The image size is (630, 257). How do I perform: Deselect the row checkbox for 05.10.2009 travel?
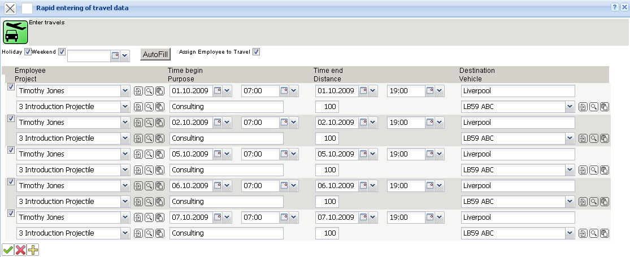10,150
